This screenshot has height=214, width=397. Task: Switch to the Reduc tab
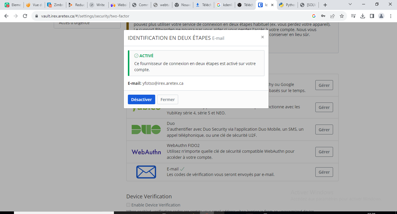[76, 5]
